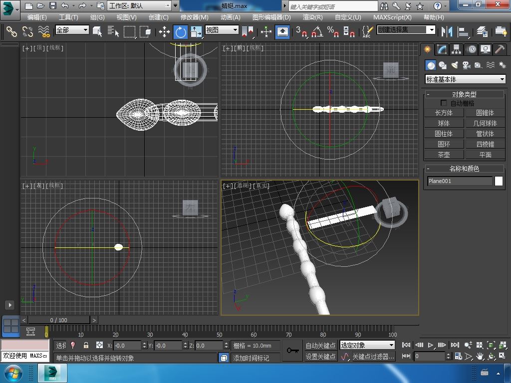The width and height of the screenshot is (511, 383).
Task: Open the 创建选择集 dropdown
Action: coord(432,30)
